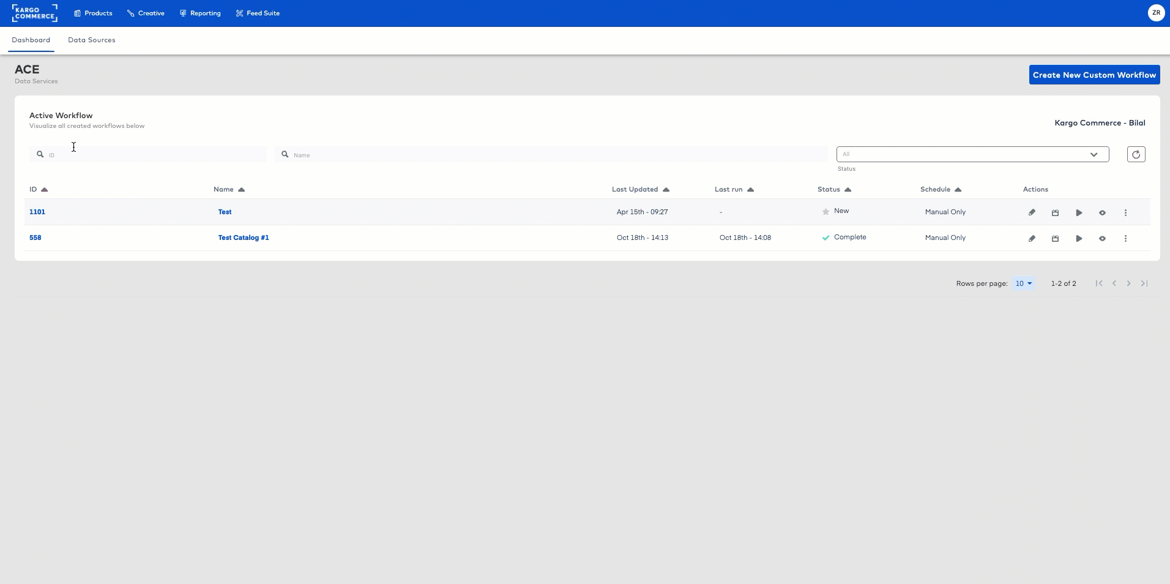Run the Test workflow with the play icon
Screen dimensions: 1170x584
tap(1079, 212)
